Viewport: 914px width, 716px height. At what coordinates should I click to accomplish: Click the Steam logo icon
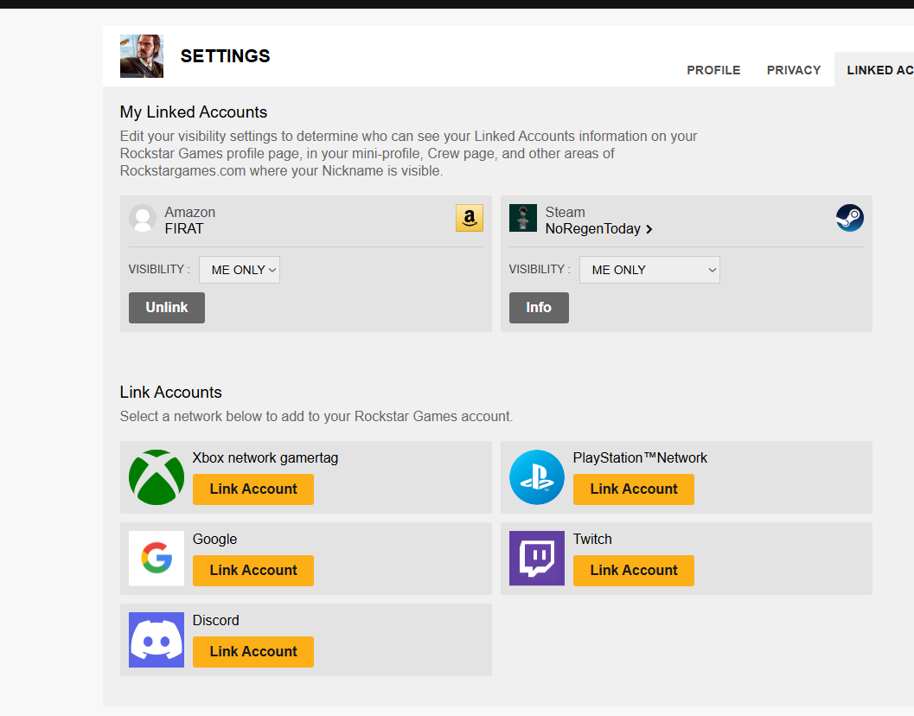coord(850,218)
